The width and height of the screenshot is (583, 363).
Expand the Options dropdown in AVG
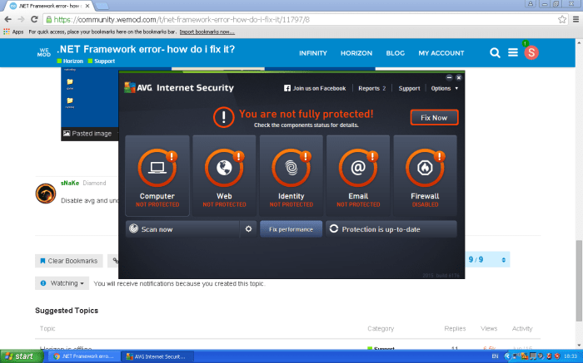(x=444, y=88)
